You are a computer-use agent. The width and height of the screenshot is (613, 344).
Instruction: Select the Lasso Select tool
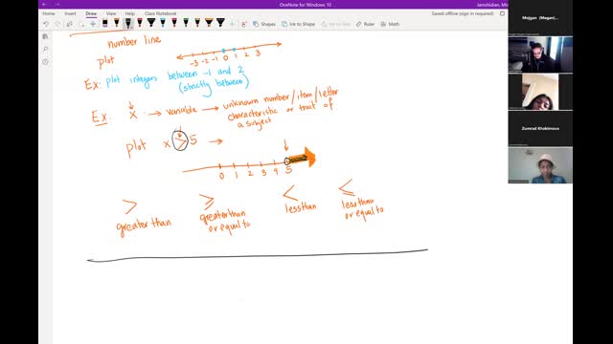70,24
